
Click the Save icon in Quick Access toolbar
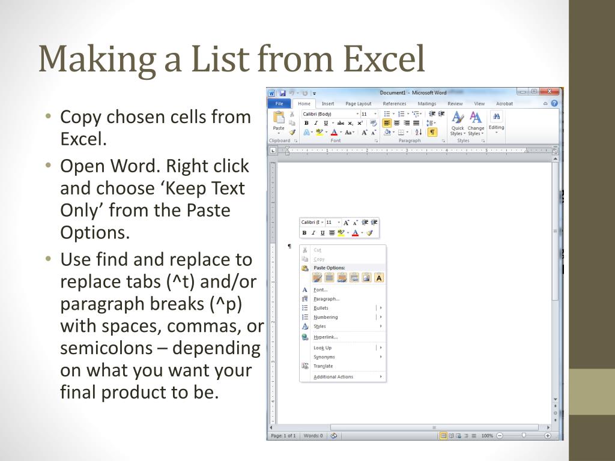[282, 93]
